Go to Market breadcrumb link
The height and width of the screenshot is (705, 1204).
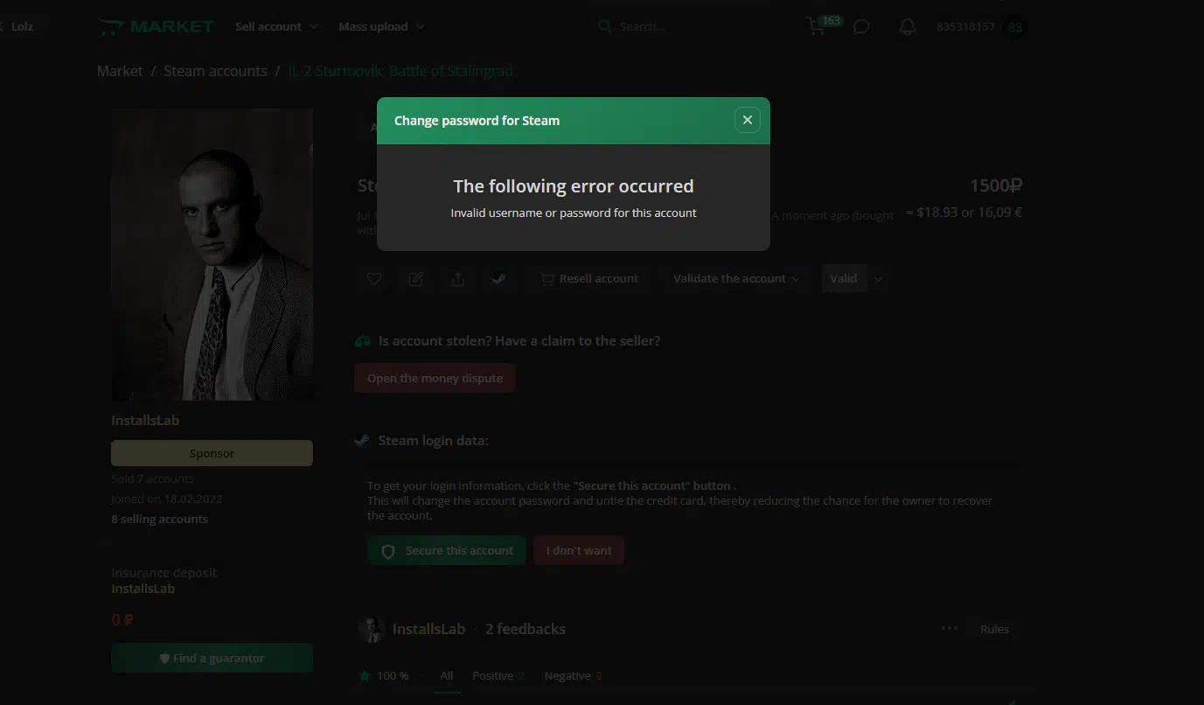pos(120,71)
